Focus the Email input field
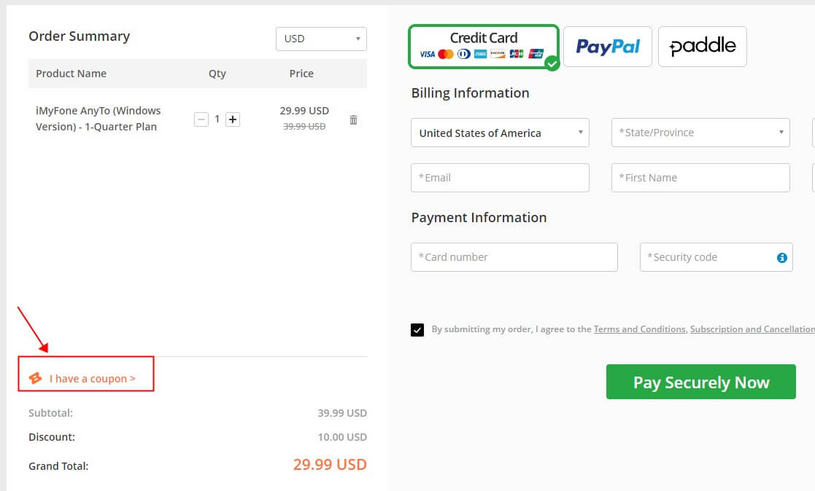 [x=500, y=178]
